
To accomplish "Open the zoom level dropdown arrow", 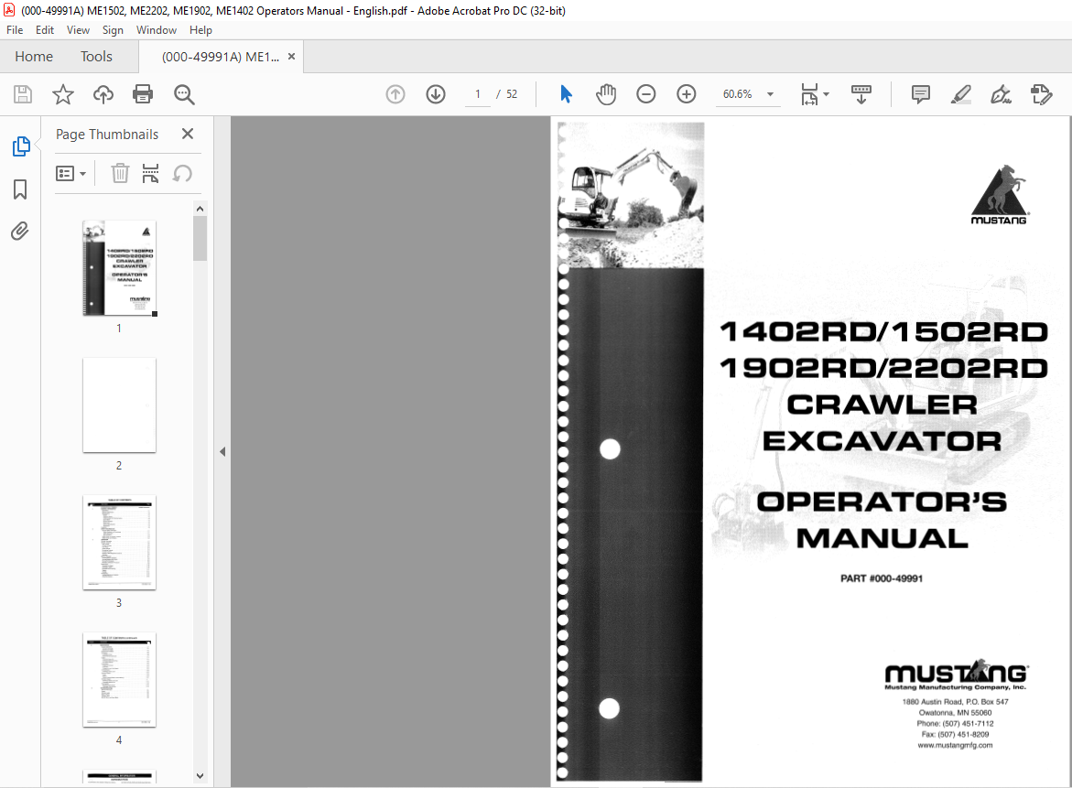I will (x=771, y=94).
